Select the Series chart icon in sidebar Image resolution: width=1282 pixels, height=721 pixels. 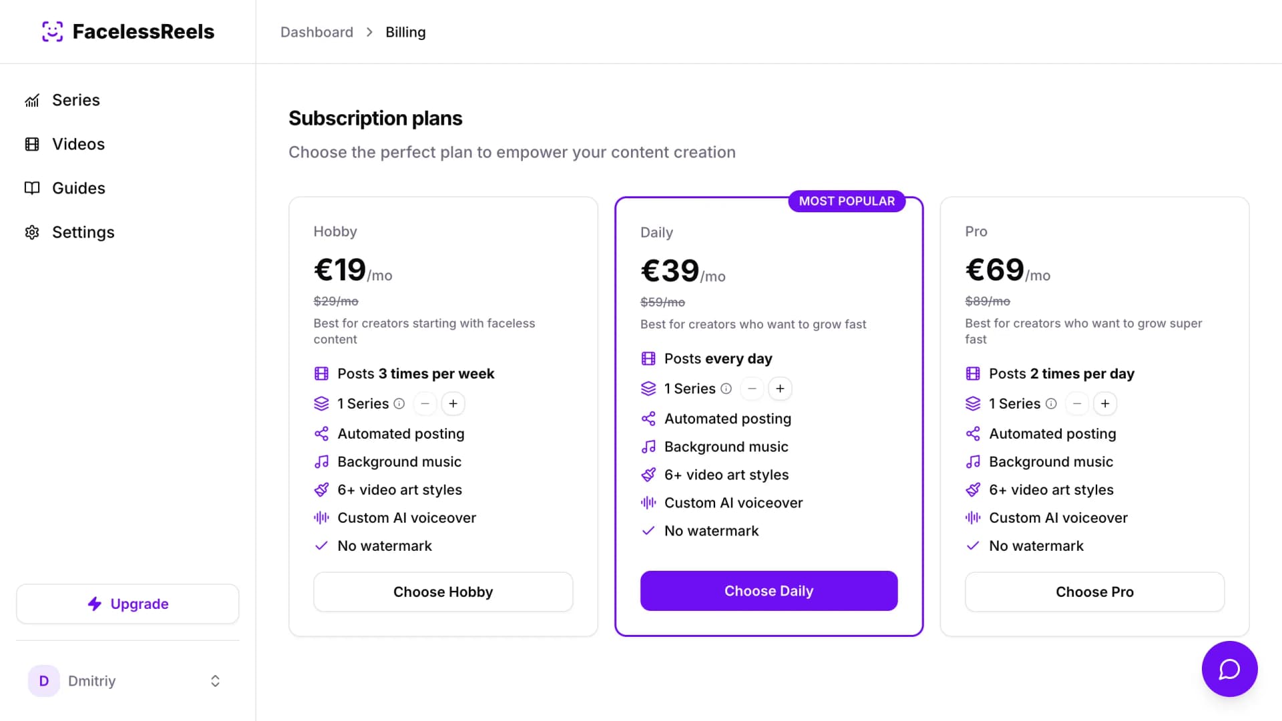point(32,100)
